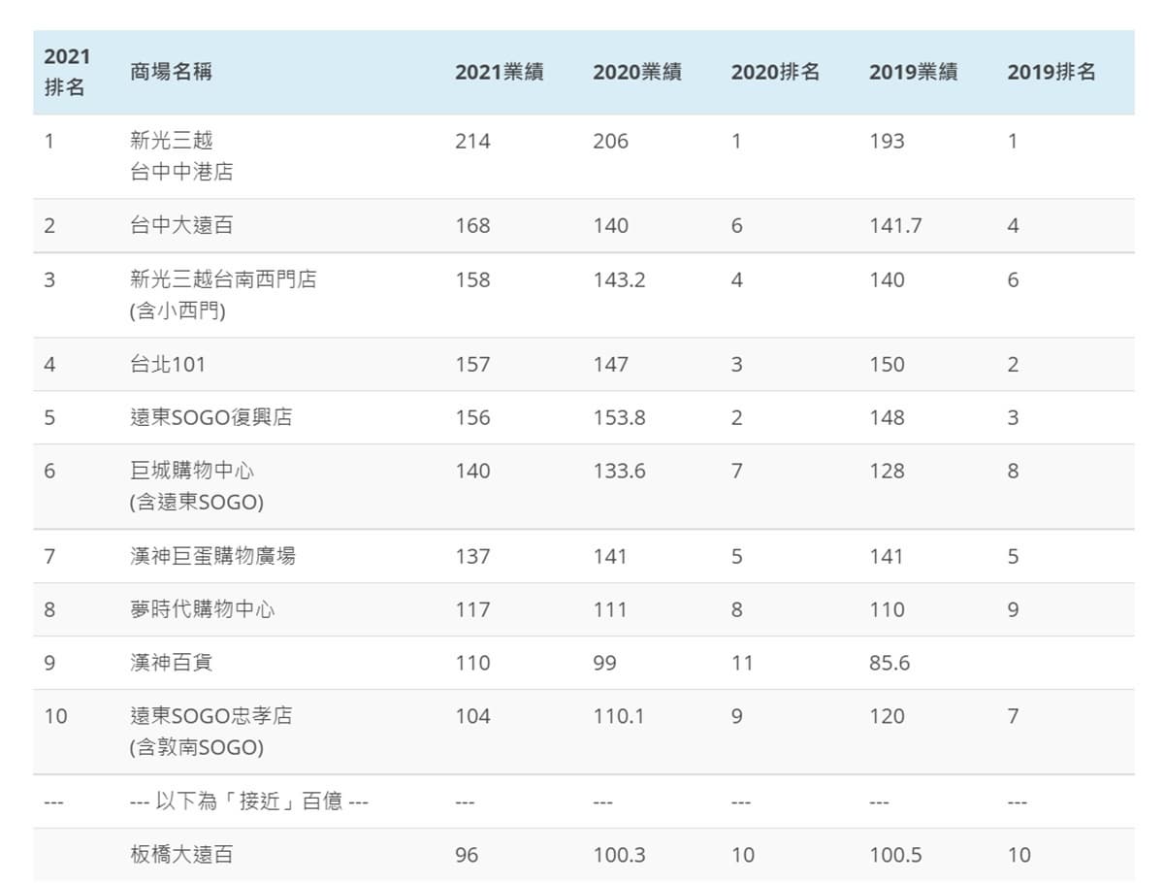1164x883 pixels.
Task: Click the 157 value in 台北101 row
Action: pyautogui.click(x=472, y=364)
